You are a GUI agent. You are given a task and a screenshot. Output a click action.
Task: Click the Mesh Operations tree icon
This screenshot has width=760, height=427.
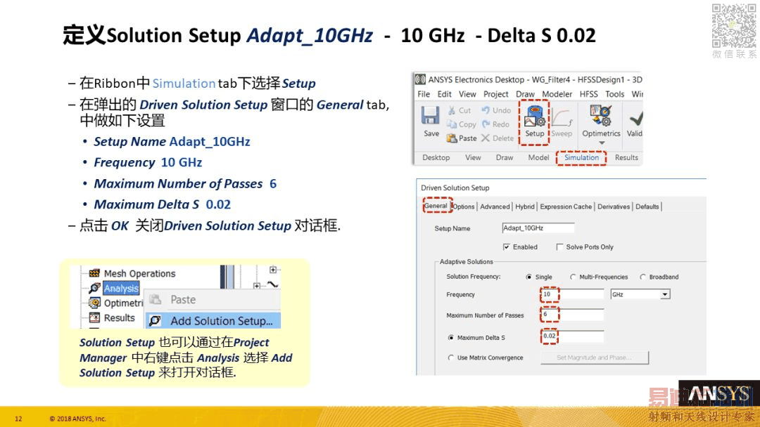coord(94,273)
